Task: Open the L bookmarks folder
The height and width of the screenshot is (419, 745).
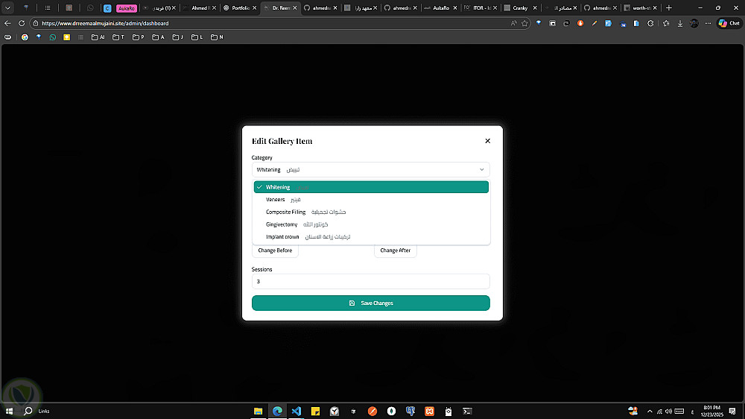Action: coord(197,37)
